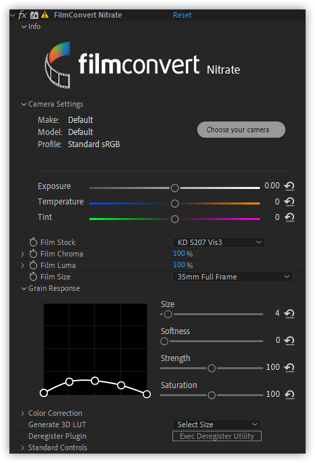The height and width of the screenshot is (463, 315).
Task: Toggle the Film Luma stopwatch
Action: click(33, 265)
